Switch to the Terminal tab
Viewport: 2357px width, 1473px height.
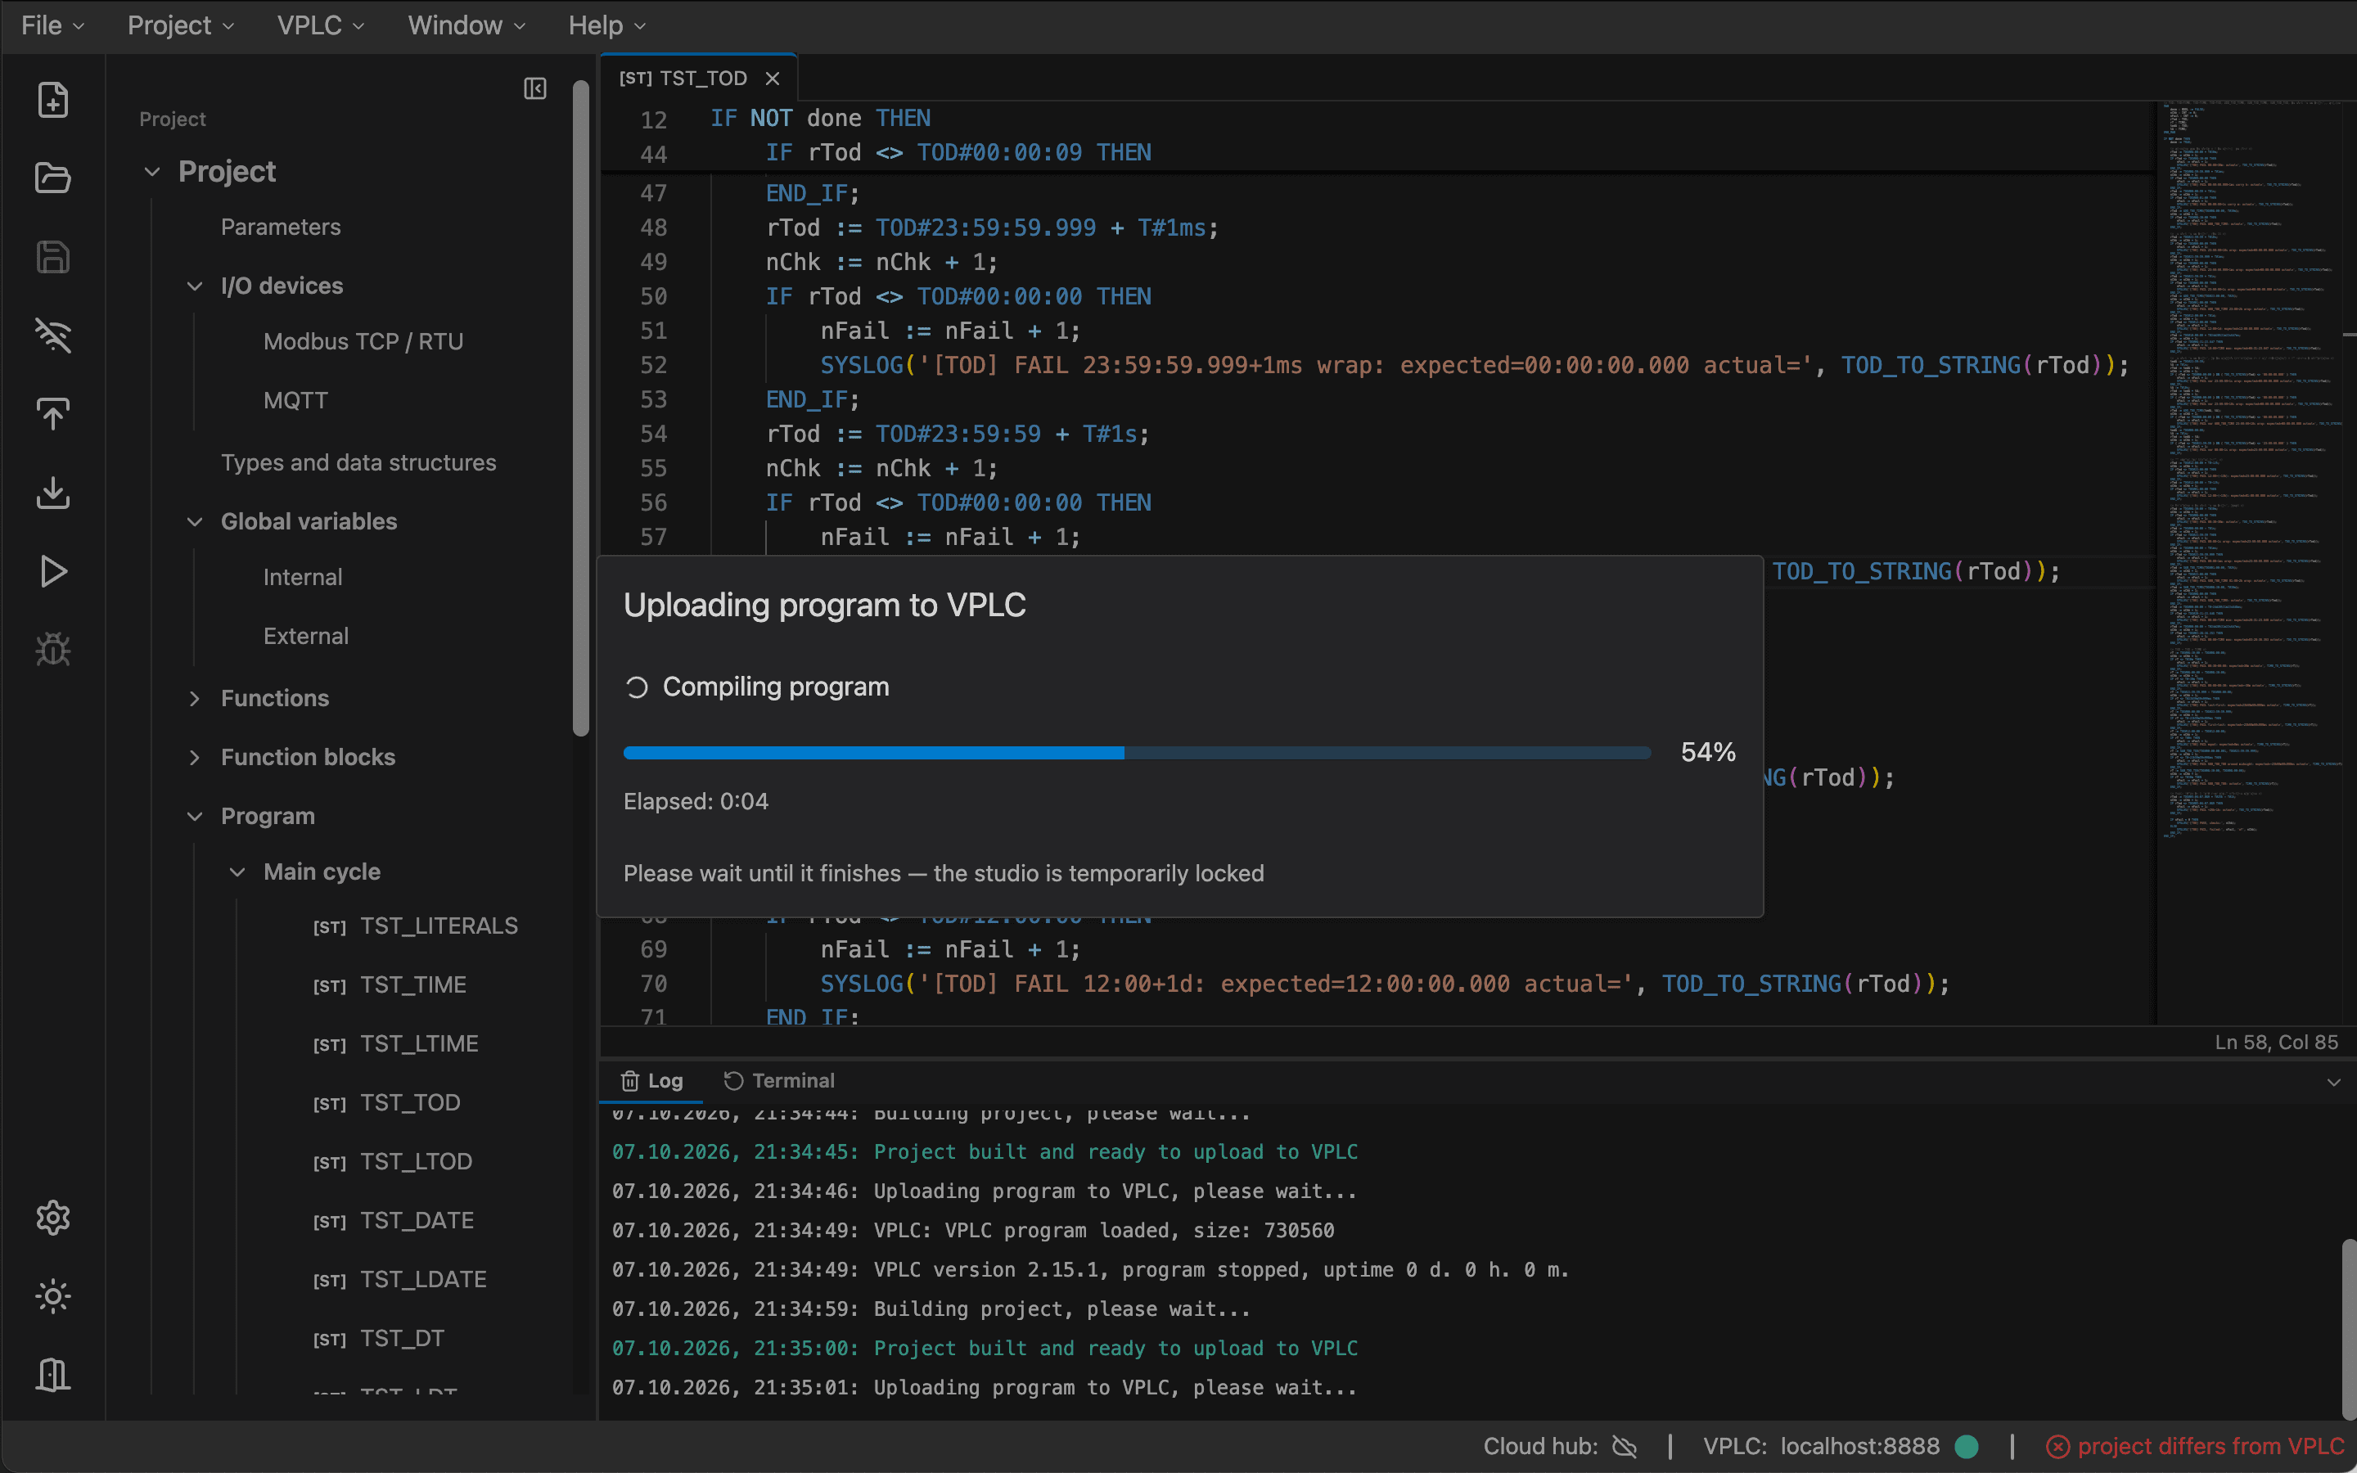[779, 1080]
